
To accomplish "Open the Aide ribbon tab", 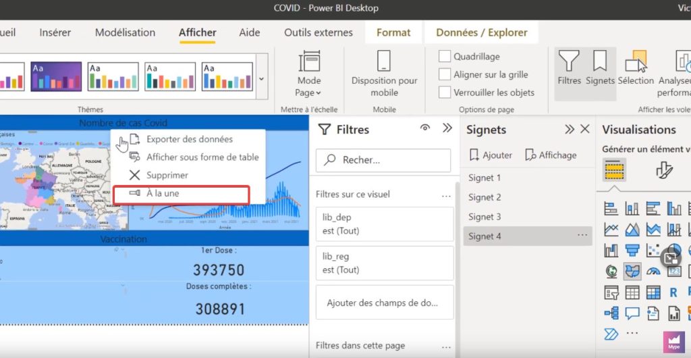I will pos(250,32).
